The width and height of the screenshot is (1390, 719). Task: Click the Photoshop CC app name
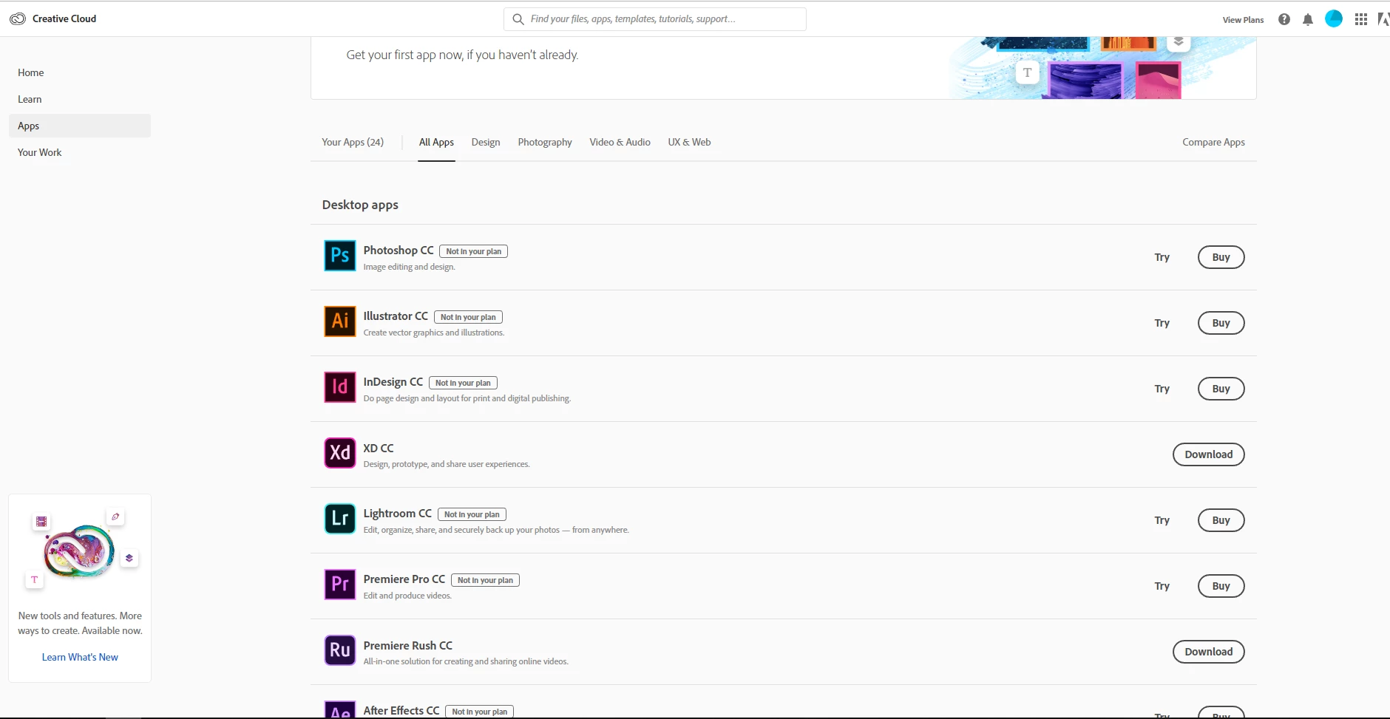399,251
